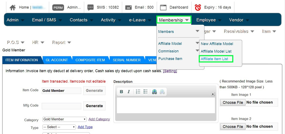The height and width of the screenshot is (134, 285).
Task: Open the Membership menu
Action: (174, 20)
